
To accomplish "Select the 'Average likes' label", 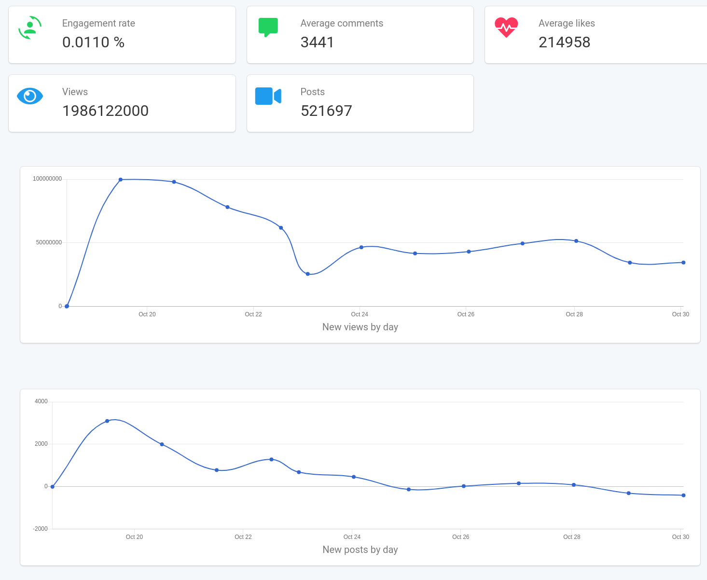I will click(567, 23).
